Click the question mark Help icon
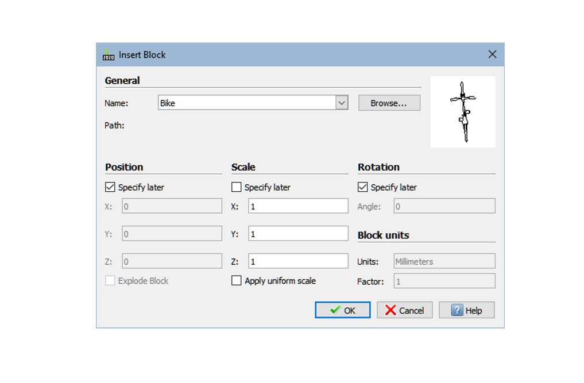 tap(457, 310)
